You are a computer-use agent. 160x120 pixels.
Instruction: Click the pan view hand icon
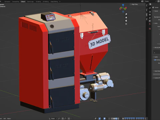[x=126, y=17]
